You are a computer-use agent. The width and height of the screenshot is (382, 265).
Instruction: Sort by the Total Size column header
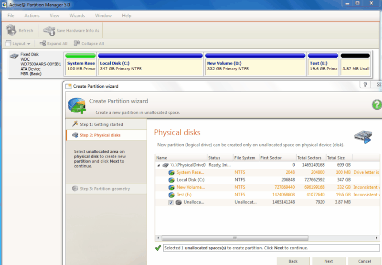point(339,158)
